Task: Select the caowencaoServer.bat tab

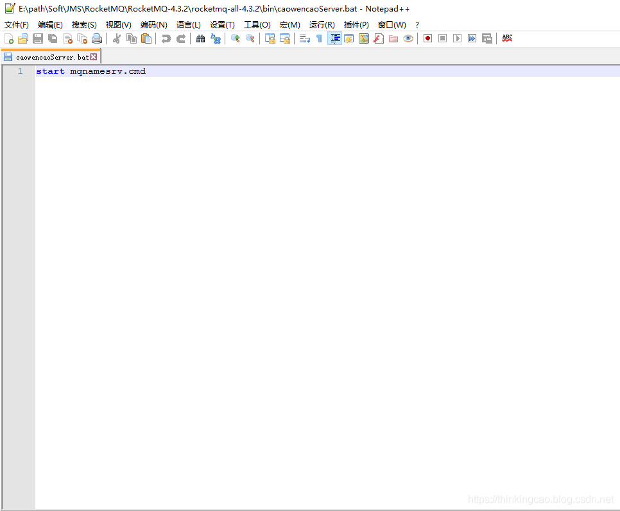Action: click(48, 56)
